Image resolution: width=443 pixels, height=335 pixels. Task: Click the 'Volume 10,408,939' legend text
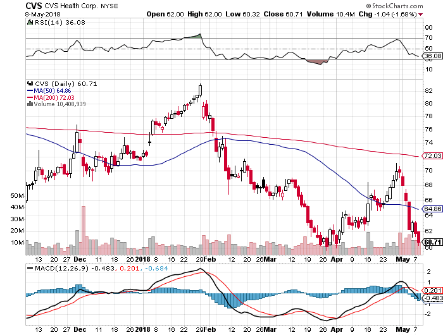coord(59,104)
